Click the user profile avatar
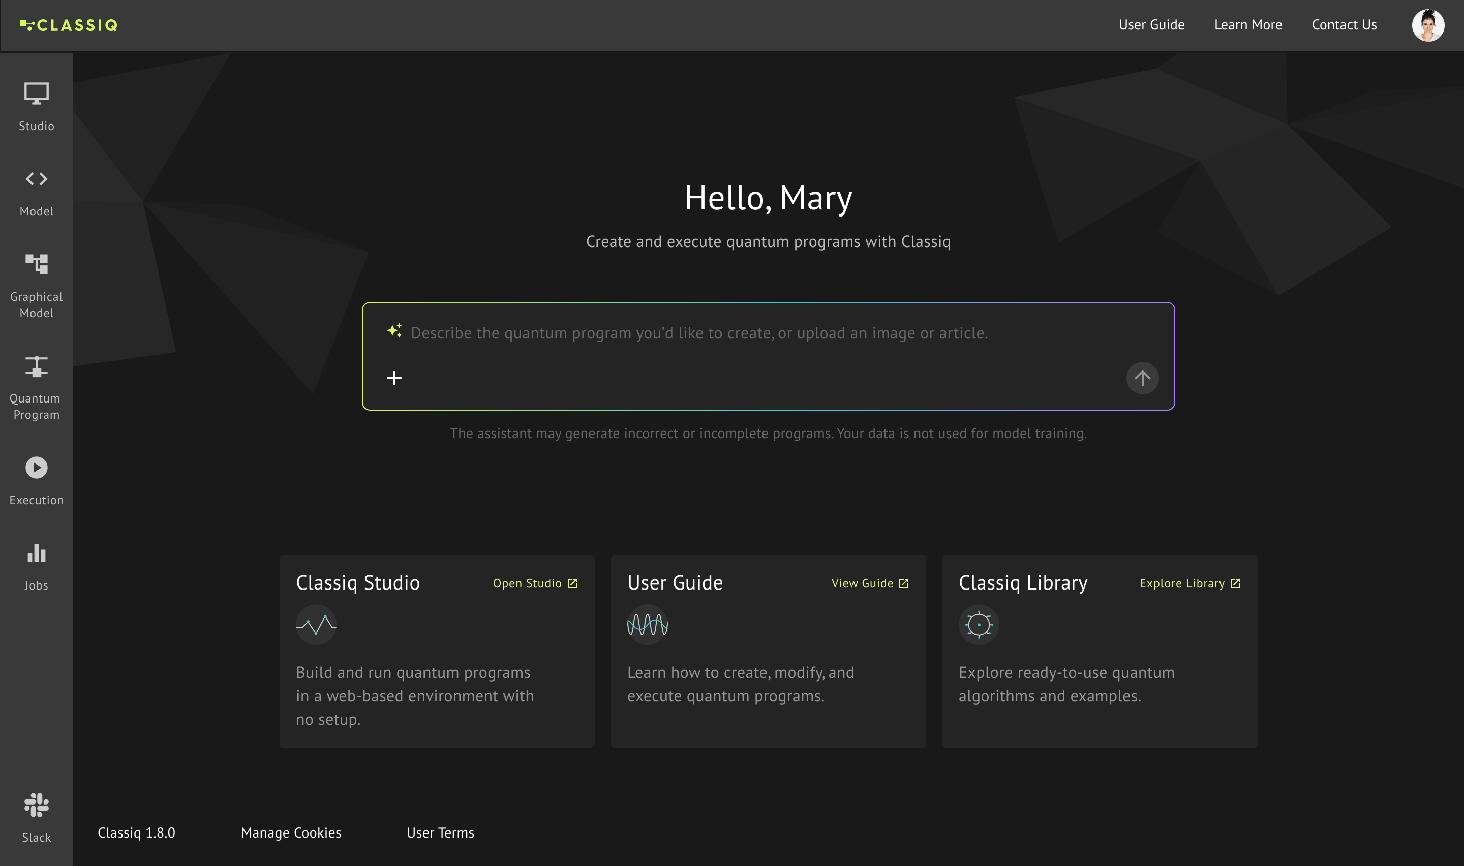This screenshot has height=866, width=1464. tap(1428, 25)
